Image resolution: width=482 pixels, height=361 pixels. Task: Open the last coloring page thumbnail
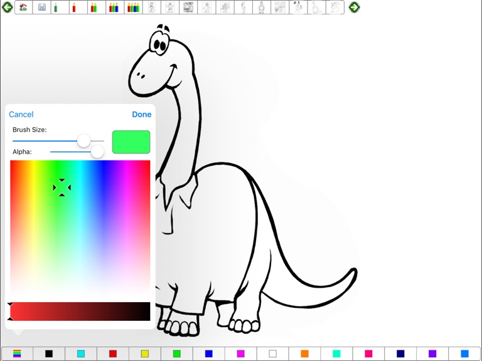point(335,7)
